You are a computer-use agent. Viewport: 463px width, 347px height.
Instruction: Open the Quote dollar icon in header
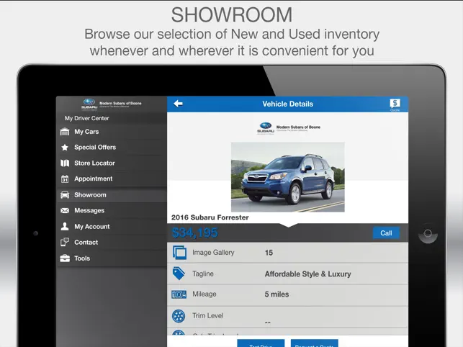click(x=395, y=105)
